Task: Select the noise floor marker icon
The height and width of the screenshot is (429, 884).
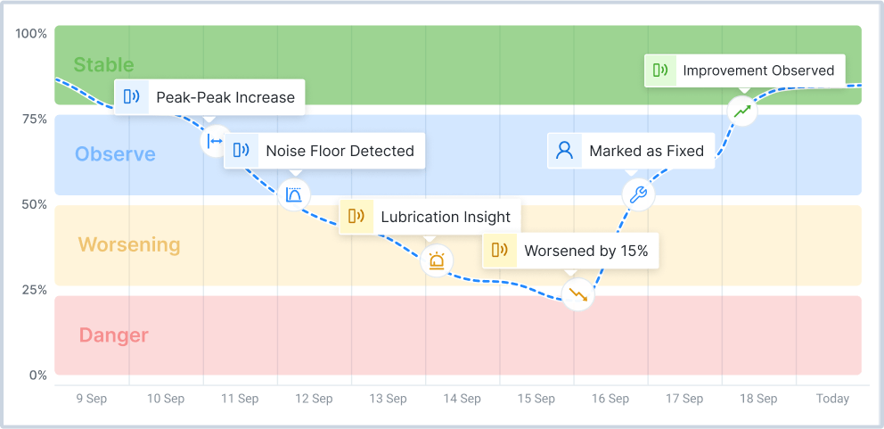Action: (294, 194)
